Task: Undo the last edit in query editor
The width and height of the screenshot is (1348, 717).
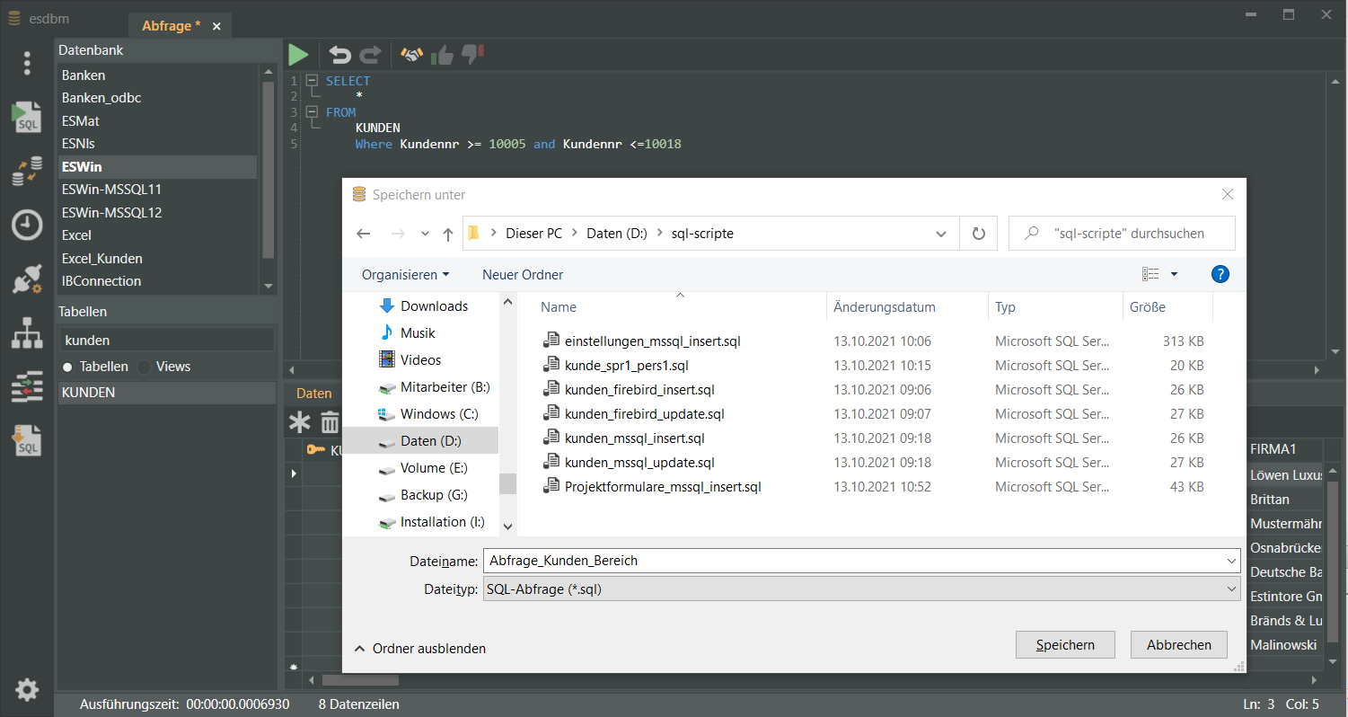Action: click(x=339, y=55)
